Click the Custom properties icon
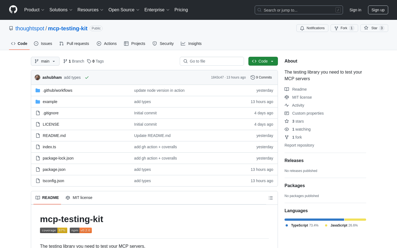397x248 pixels. pos(287,113)
